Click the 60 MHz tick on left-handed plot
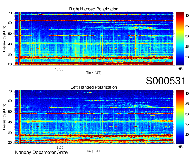 [10, 101]
